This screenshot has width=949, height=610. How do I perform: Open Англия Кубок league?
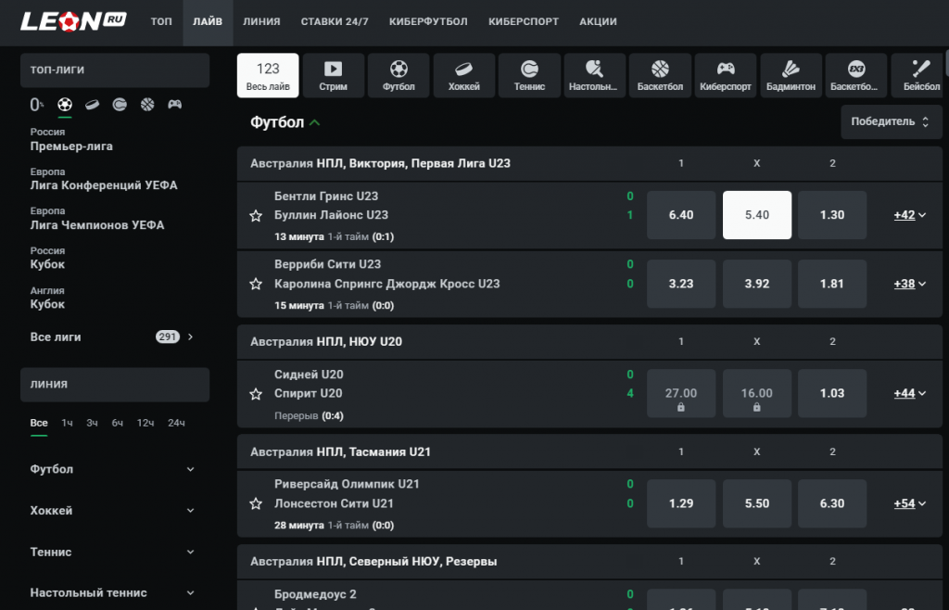click(48, 298)
